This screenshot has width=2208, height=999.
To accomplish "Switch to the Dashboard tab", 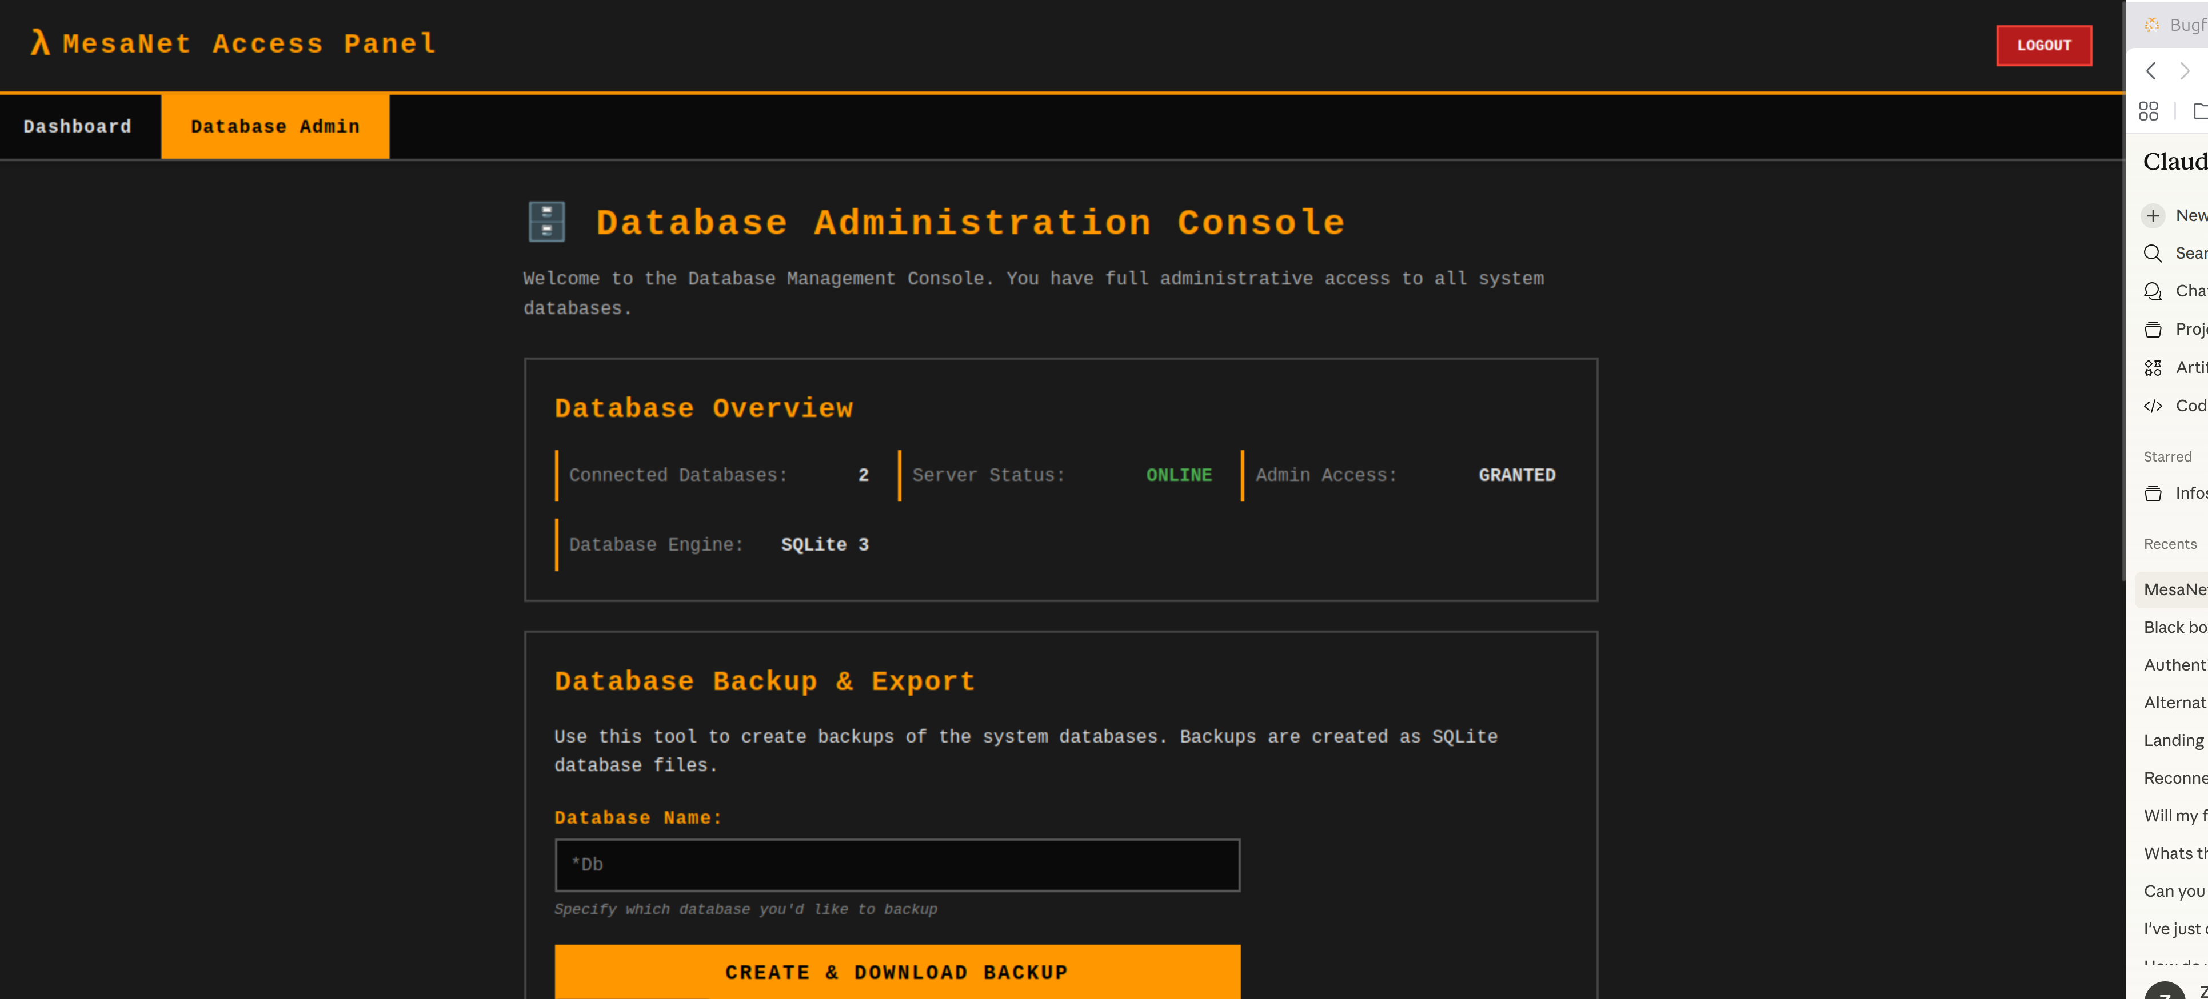I will (x=78, y=127).
